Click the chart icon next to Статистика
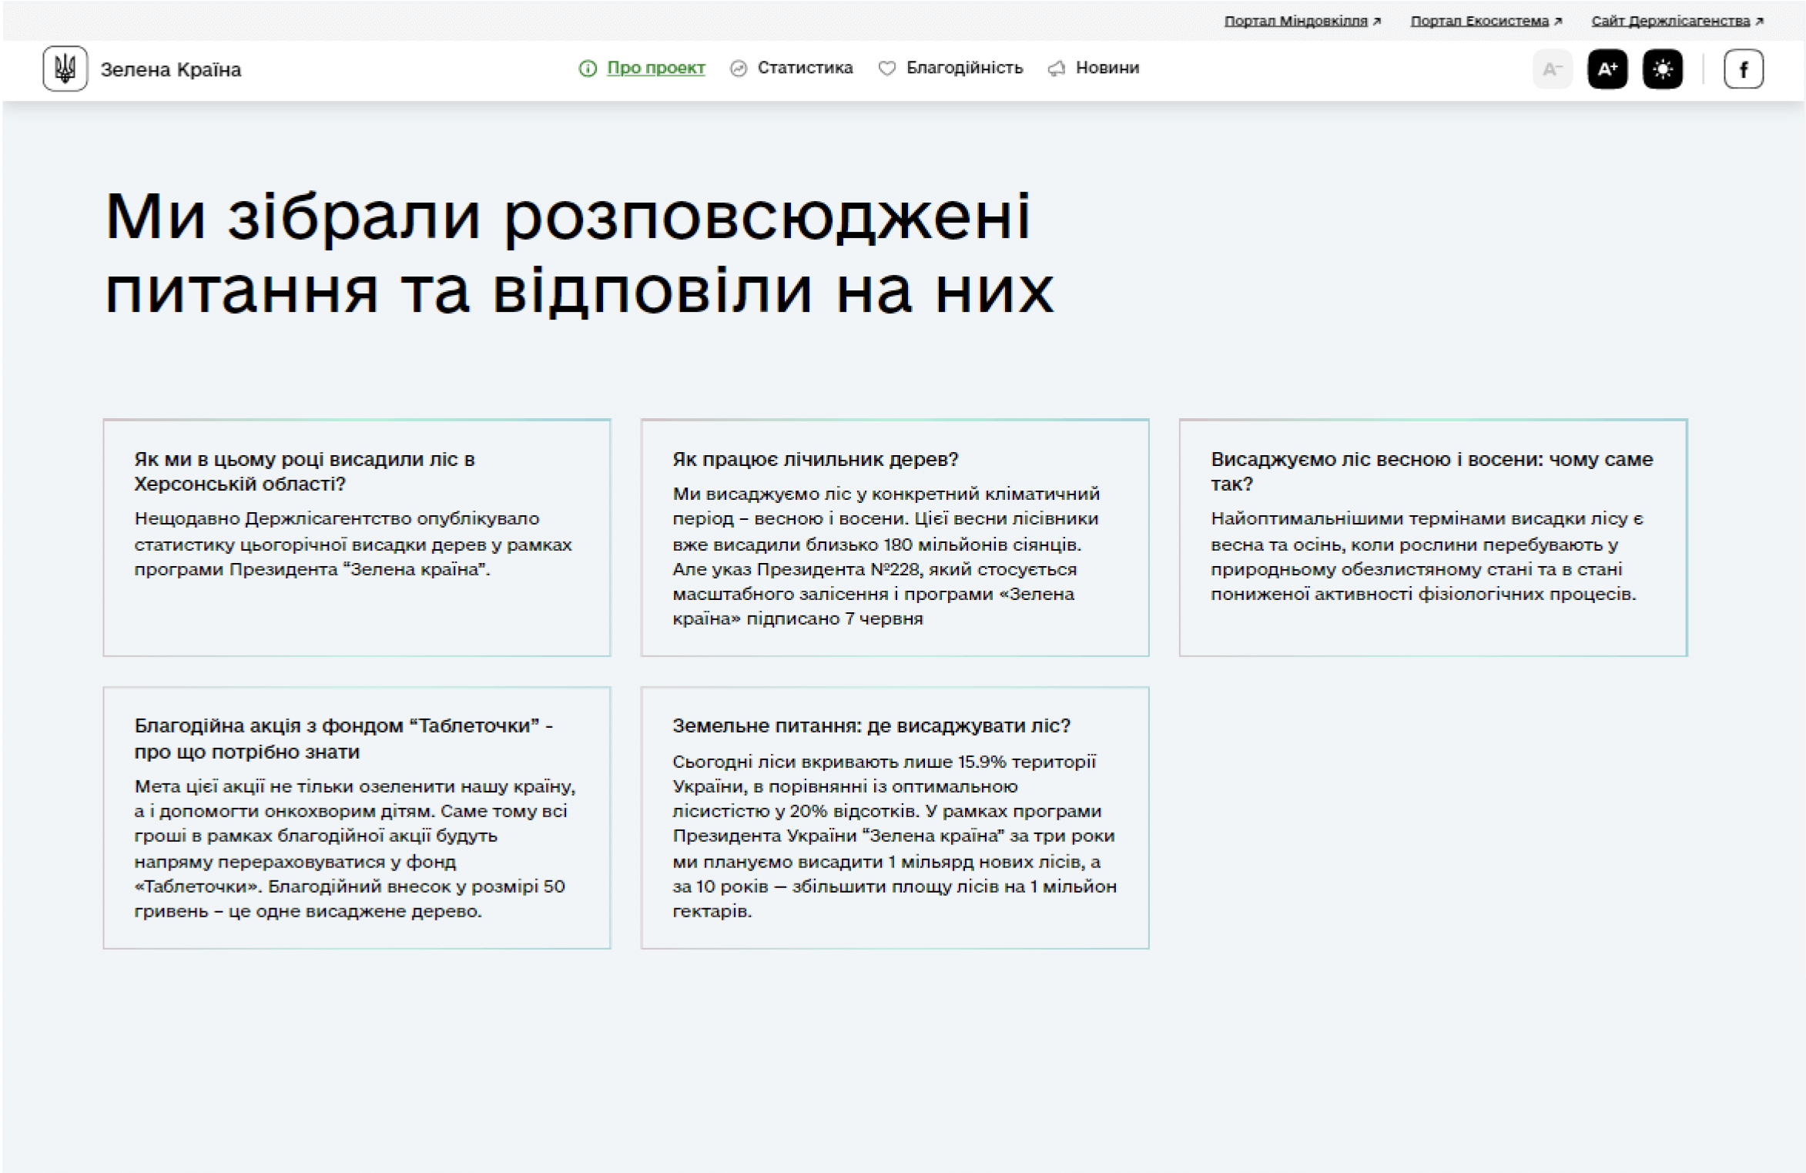The height and width of the screenshot is (1173, 1806). coord(739,69)
